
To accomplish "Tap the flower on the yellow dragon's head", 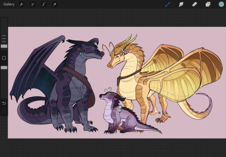I will (x=123, y=51).
